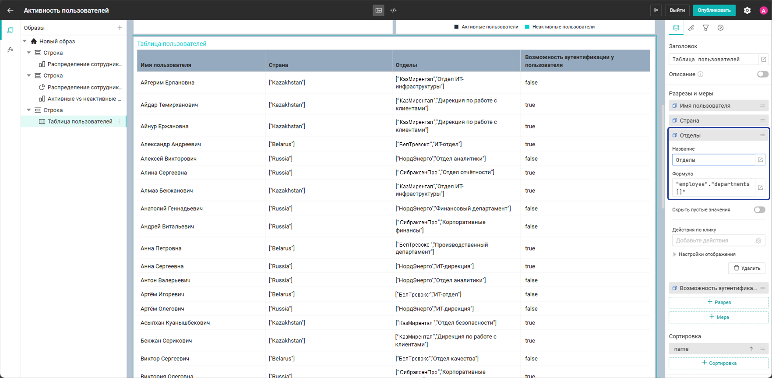772x378 pixels.
Task: Click the Опубликовать button
Action: (714, 10)
